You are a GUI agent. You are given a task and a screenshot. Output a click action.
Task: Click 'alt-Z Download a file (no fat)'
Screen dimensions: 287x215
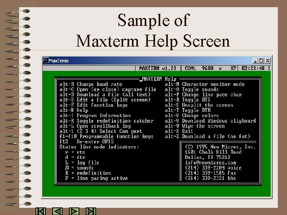pos(207,137)
